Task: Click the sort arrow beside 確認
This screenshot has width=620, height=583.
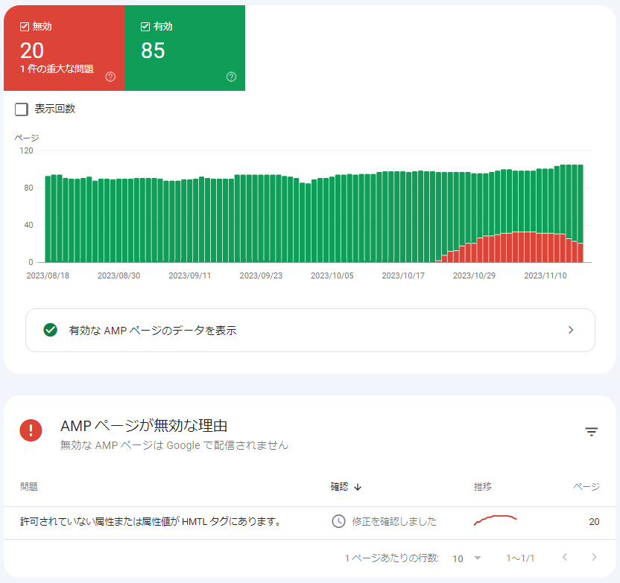Action: tap(358, 487)
